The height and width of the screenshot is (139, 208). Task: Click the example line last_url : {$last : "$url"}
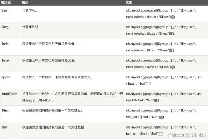[145, 133]
